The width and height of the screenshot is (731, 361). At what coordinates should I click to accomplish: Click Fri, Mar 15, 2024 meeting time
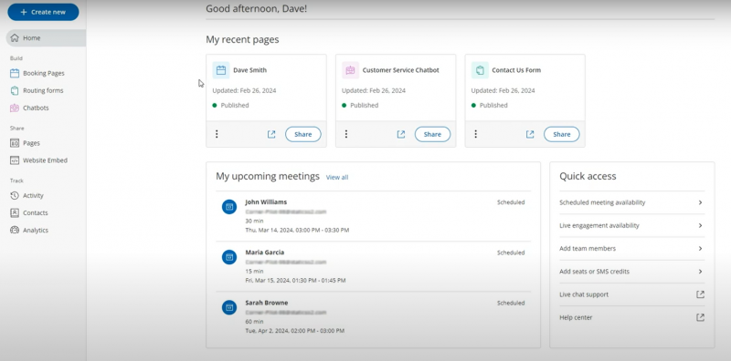[295, 281]
